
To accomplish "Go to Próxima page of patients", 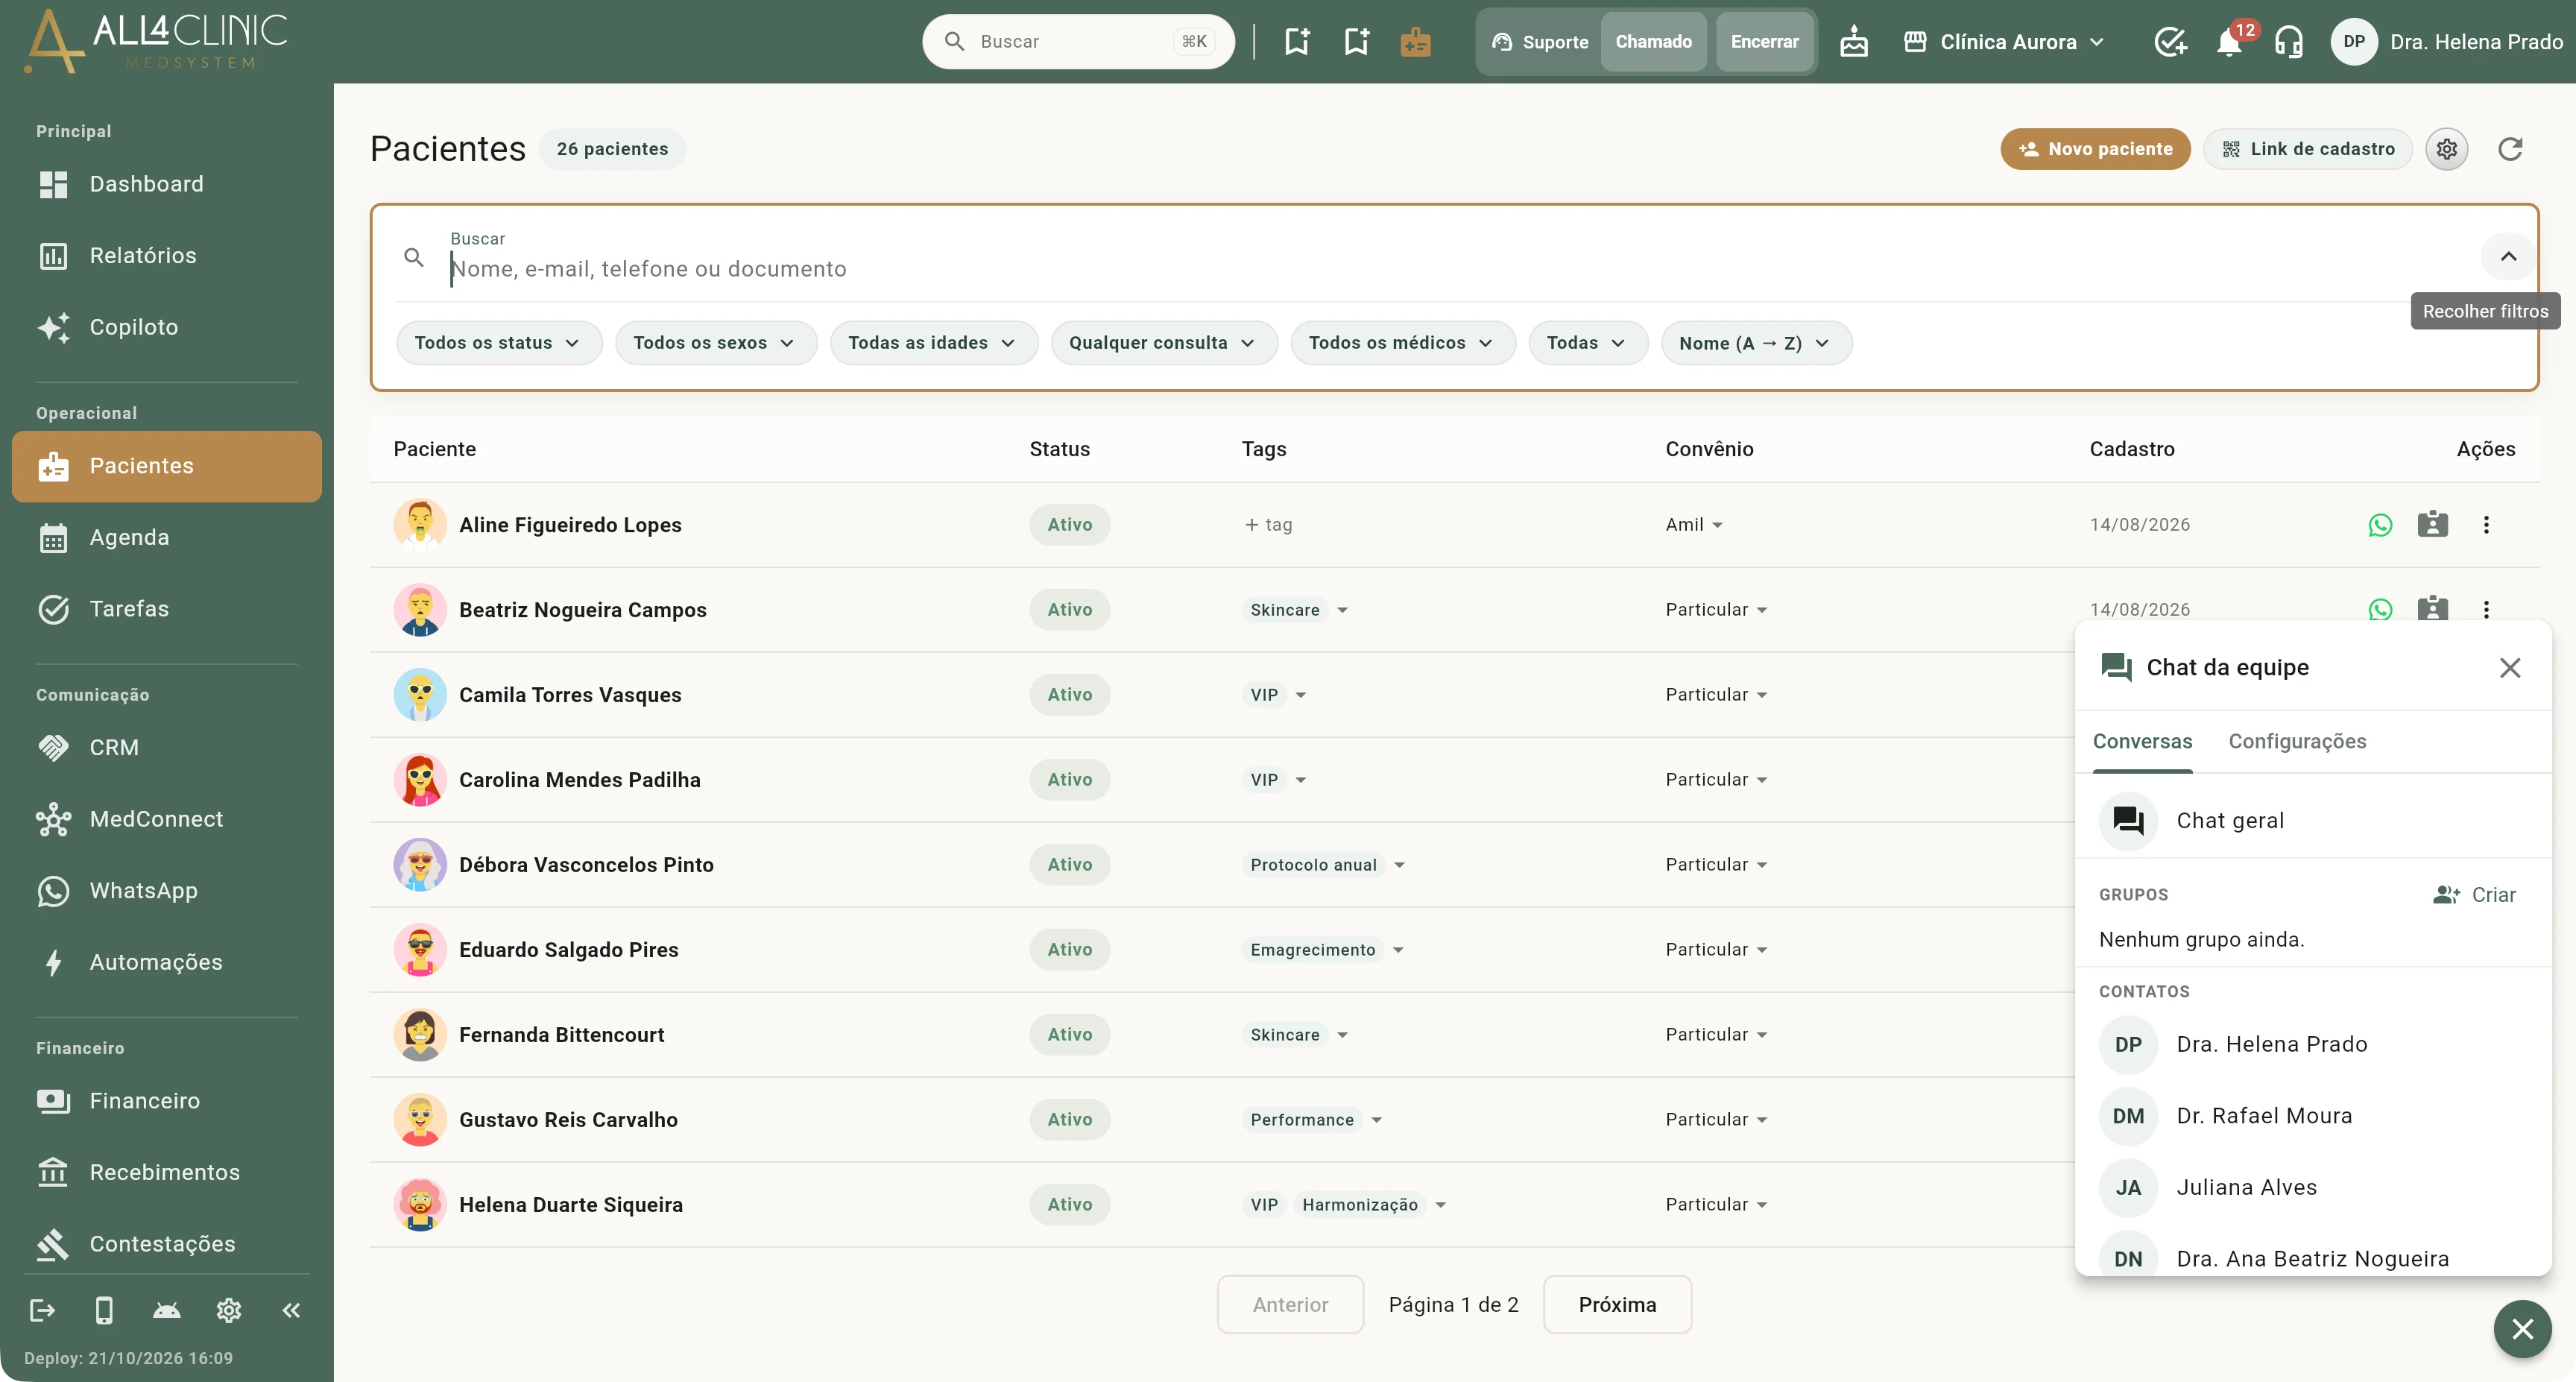I will click(1617, 1305).
